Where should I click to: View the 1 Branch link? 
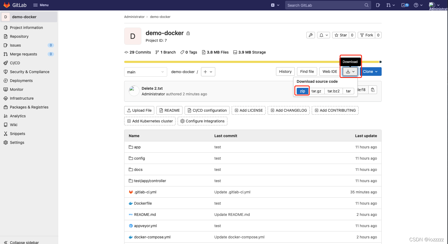(x=166, y=52)
